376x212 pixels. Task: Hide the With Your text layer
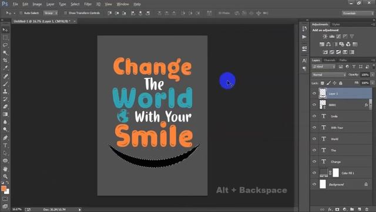(314, 127)
